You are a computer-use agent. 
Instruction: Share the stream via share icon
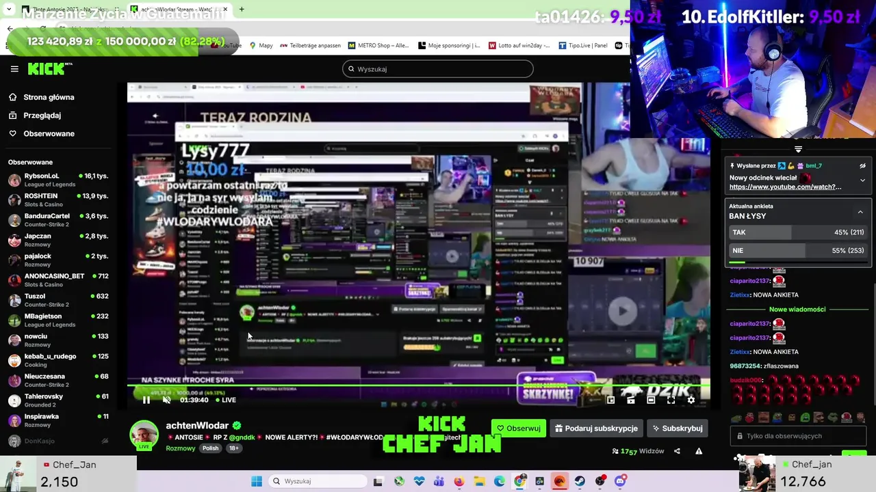pos(677,451)
